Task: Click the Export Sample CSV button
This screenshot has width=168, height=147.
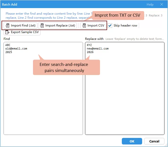Action: (x=22, y=32)
